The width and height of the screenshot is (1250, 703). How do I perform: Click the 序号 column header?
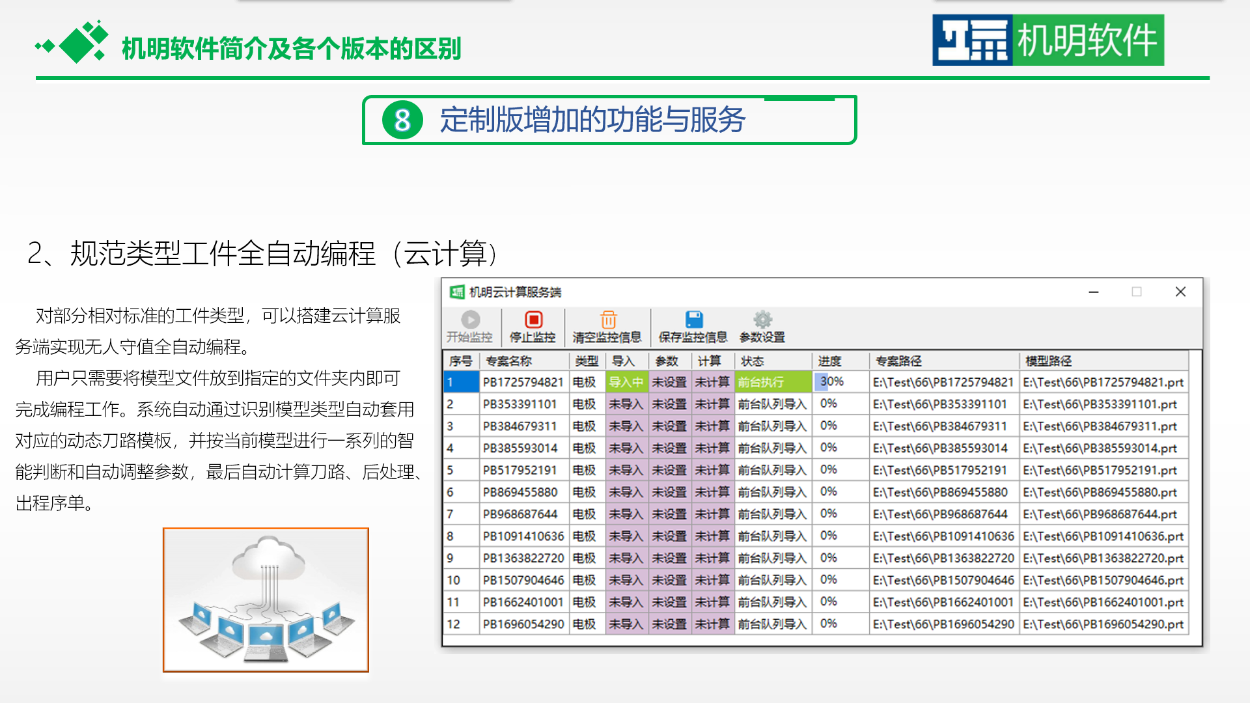point(461,361)
